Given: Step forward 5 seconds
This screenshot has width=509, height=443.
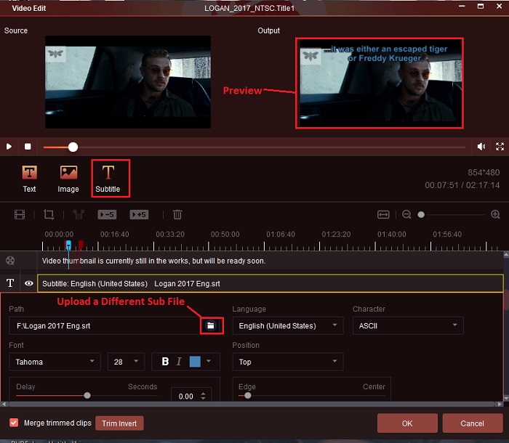Looking at the screenshot, I should click(x=139, y=215).
